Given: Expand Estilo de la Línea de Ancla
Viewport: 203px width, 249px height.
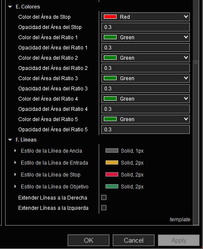Looking at the screenshot, I should pos(15,151).
